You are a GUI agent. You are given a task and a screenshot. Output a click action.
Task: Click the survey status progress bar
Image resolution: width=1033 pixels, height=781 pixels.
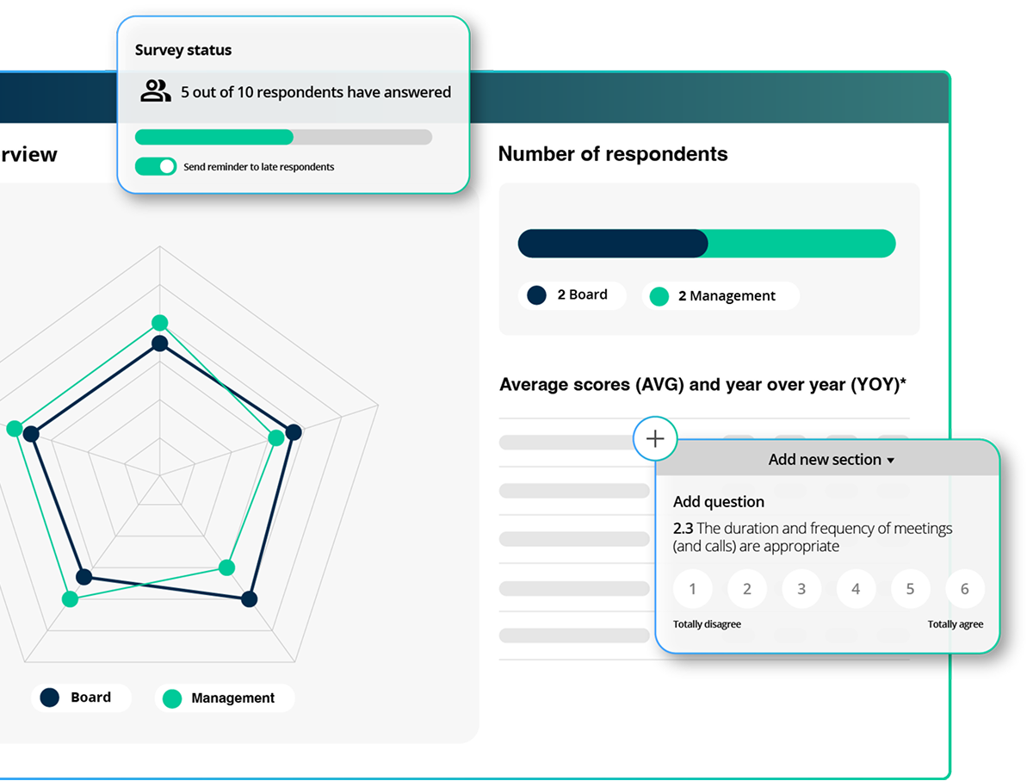coord(283,137)
